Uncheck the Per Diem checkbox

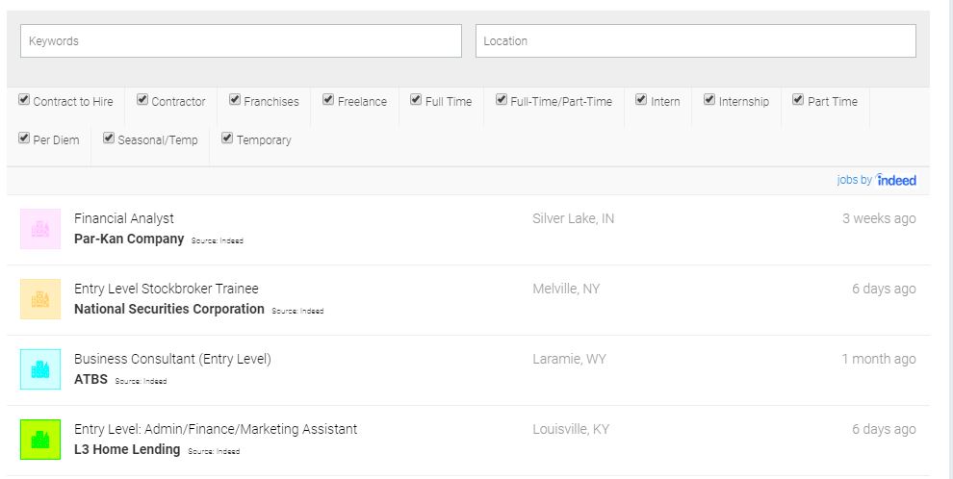pos(24,138)
